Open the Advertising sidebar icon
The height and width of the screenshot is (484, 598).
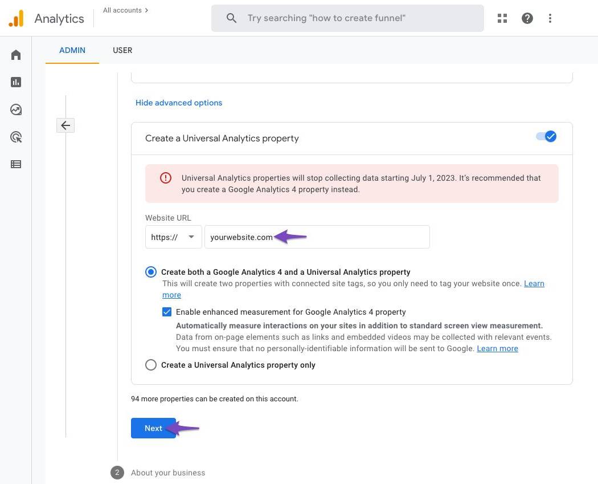(x=16, y=137)
